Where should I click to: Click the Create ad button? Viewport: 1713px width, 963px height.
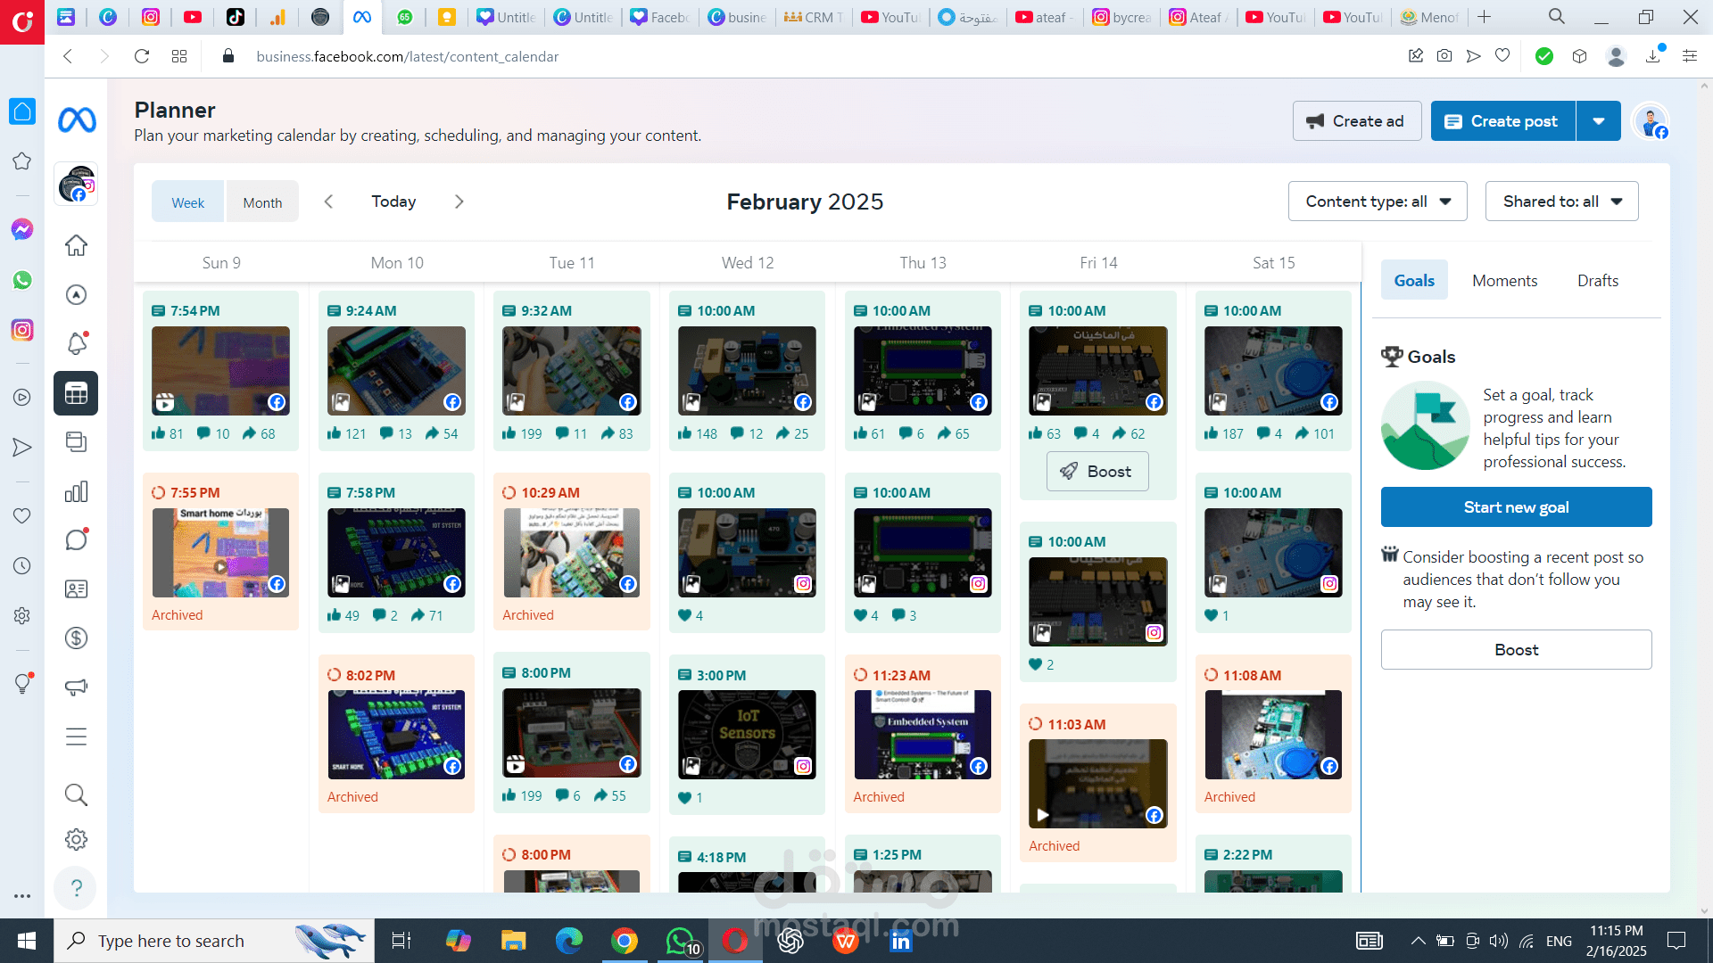pyautogui.click(x=1356, y=121)
